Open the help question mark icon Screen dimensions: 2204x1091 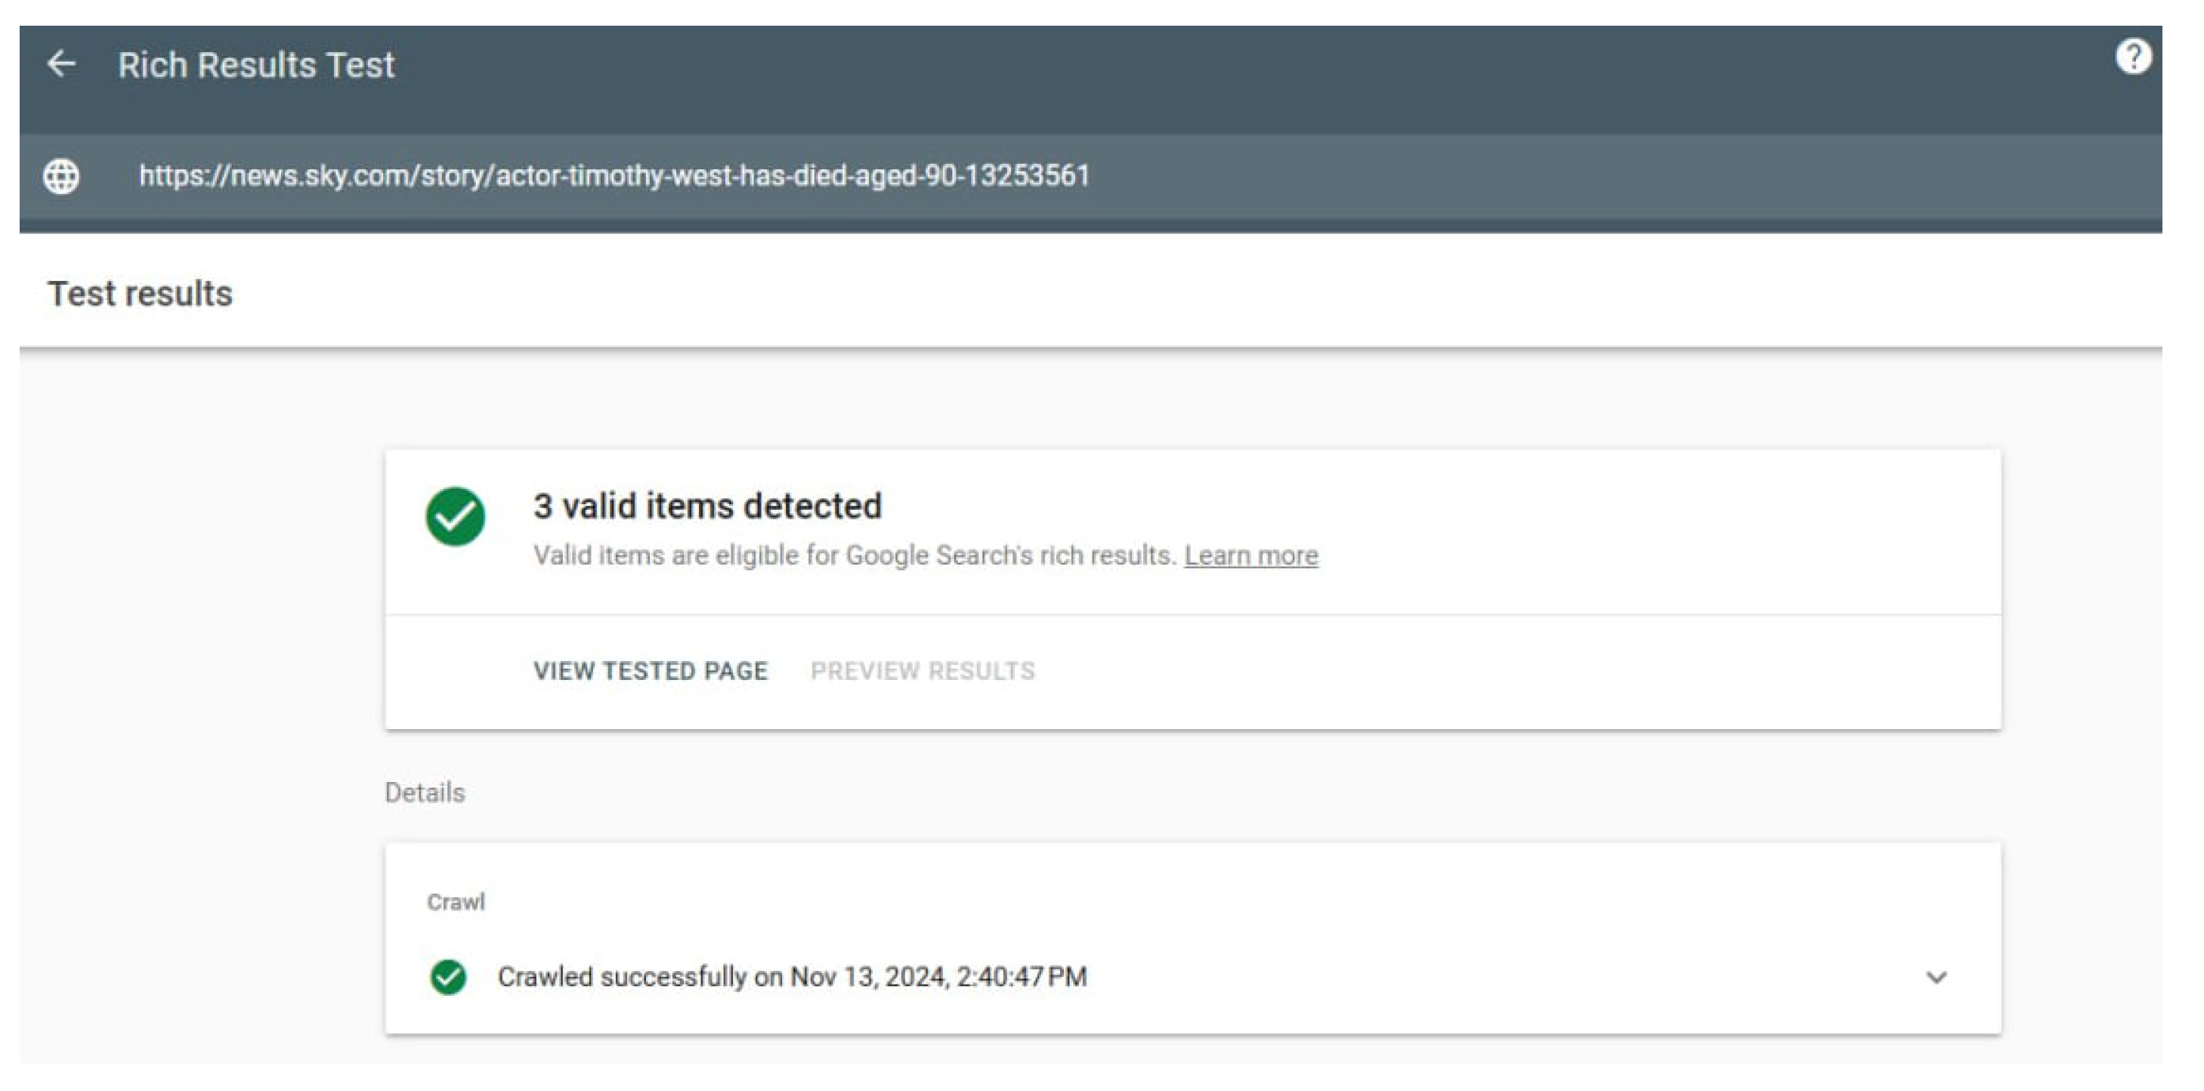pos(2132,58)
